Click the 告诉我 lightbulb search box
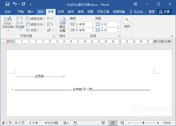Image resolution: width=176 pixels, height=126 pixels. tap(137, 12)
